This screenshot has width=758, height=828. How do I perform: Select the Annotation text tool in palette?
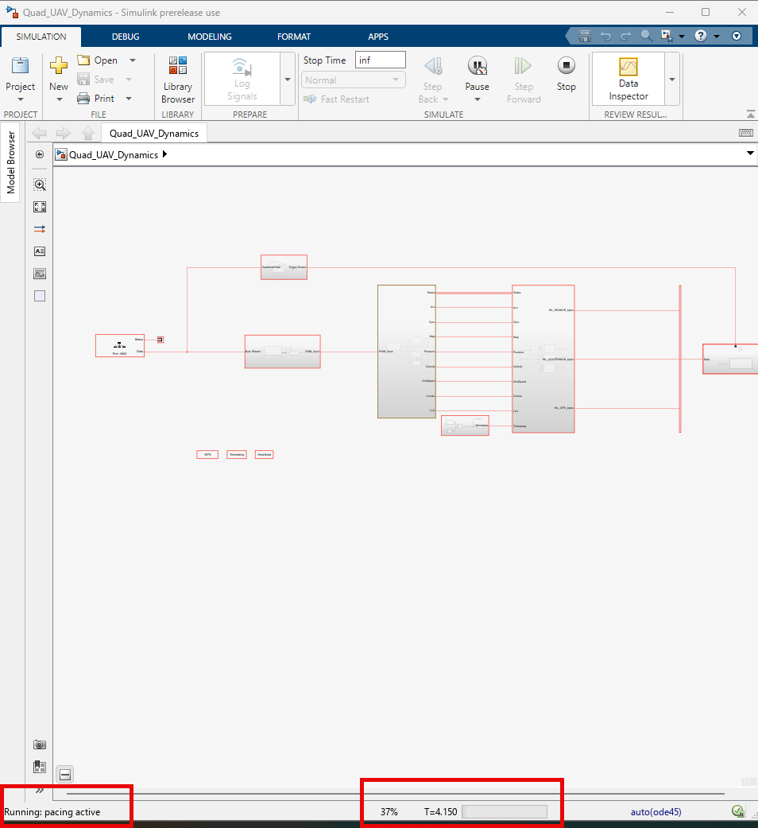click(x=40, y=251)
